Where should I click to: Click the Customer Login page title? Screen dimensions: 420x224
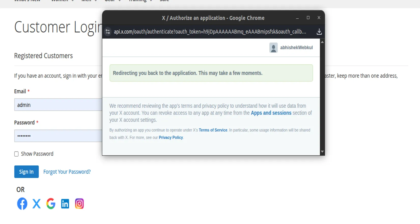[58, 27]
